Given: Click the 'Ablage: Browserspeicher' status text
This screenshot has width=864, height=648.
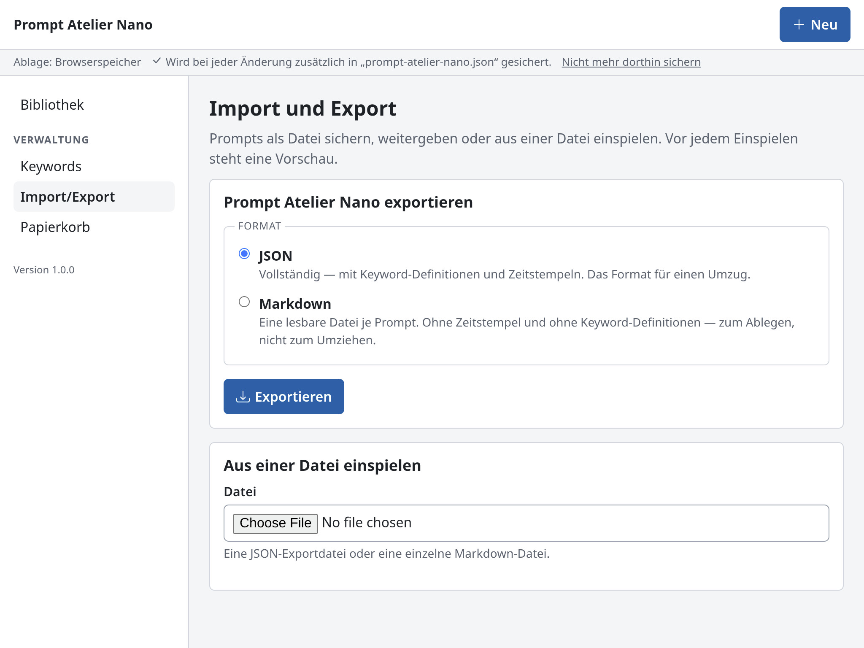Looking at the screenshot, I should click(x=77, y=62).
